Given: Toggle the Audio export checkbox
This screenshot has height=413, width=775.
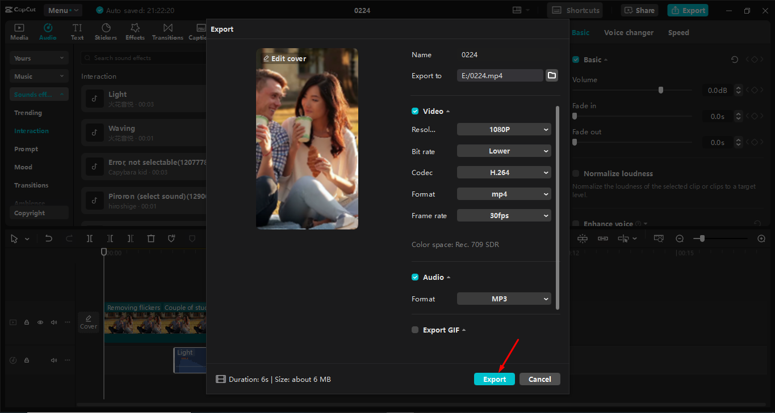Looking at the screenshot, I should coord(415,277).
